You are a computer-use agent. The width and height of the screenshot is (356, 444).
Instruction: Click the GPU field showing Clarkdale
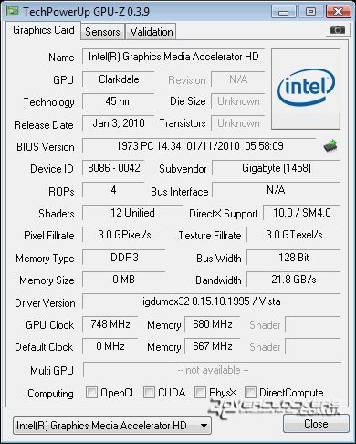click(x=119, y=79)
